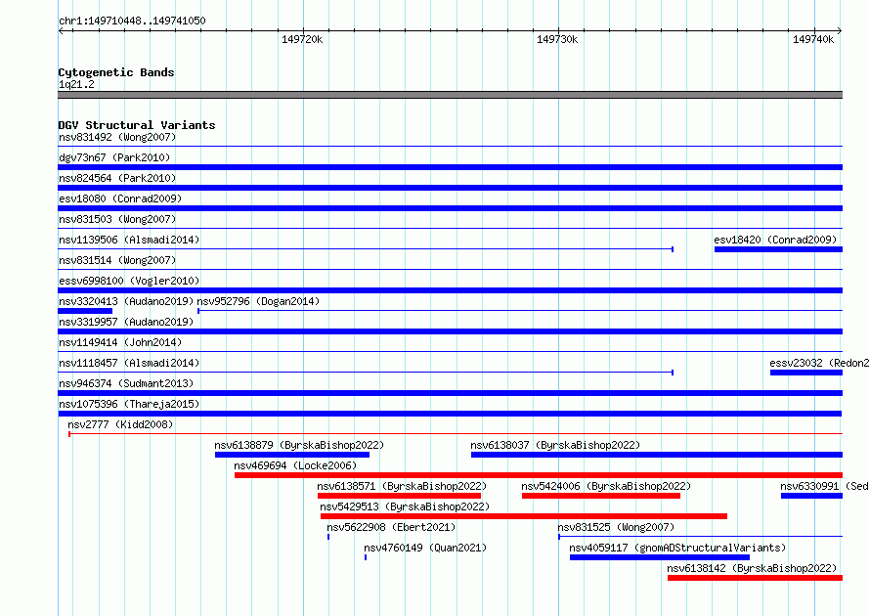Click the left arrow end of the ruler
Screen dimensions: 870x616
[x=61, y=30]
